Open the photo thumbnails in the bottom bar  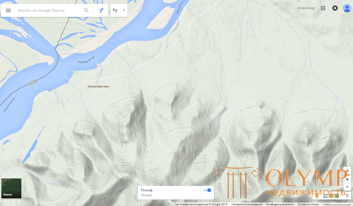[331, 196]
